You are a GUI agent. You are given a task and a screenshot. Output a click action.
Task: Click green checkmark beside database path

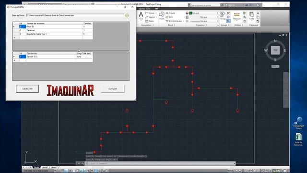127,15
